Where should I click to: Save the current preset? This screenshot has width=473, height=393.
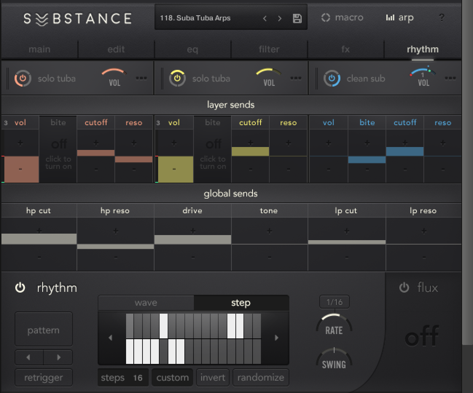[297, 17]
